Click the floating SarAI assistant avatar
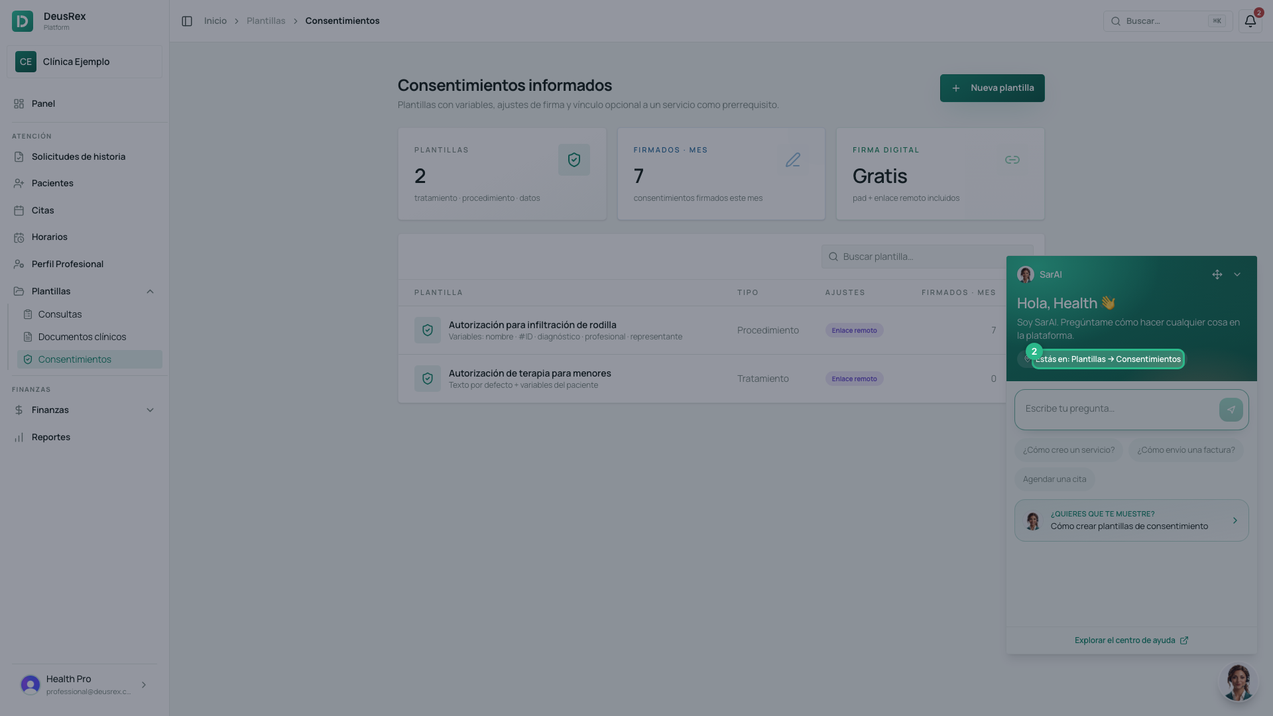The image size is (1273, 716). [1238, 682]
